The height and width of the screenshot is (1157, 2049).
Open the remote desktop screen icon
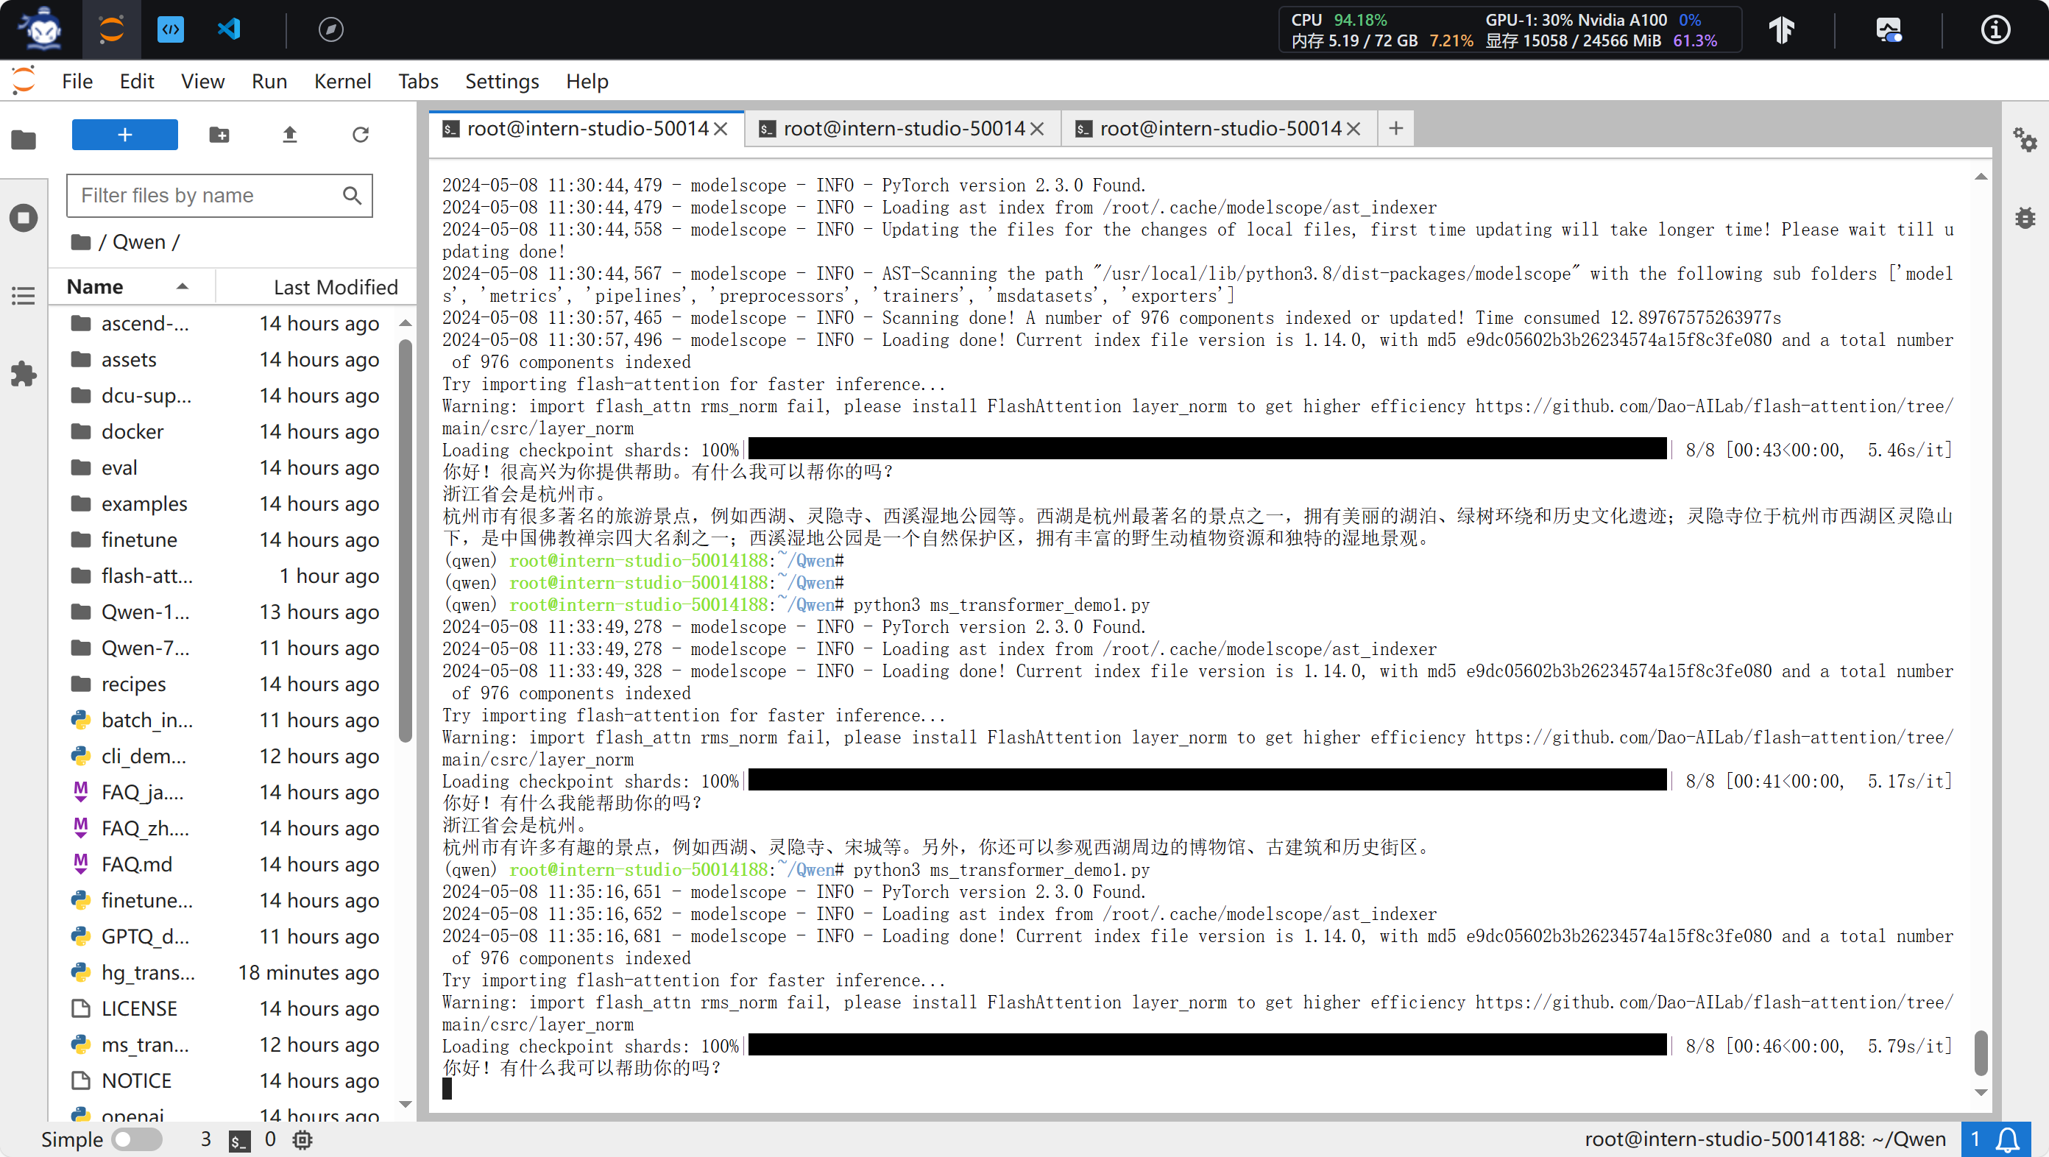[1889, 30]
